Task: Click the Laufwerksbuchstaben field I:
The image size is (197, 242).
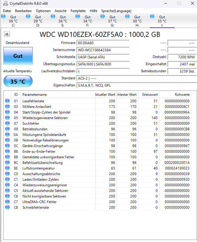Action: [103, 71]
